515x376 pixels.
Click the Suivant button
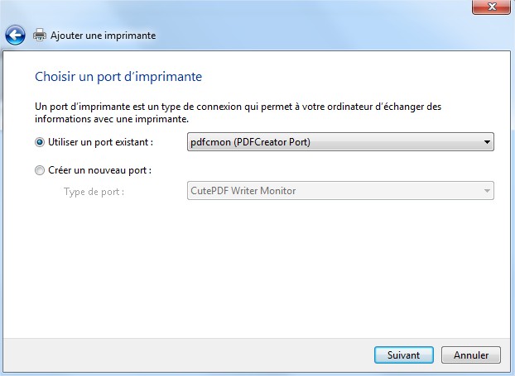(x=403, y=355)
